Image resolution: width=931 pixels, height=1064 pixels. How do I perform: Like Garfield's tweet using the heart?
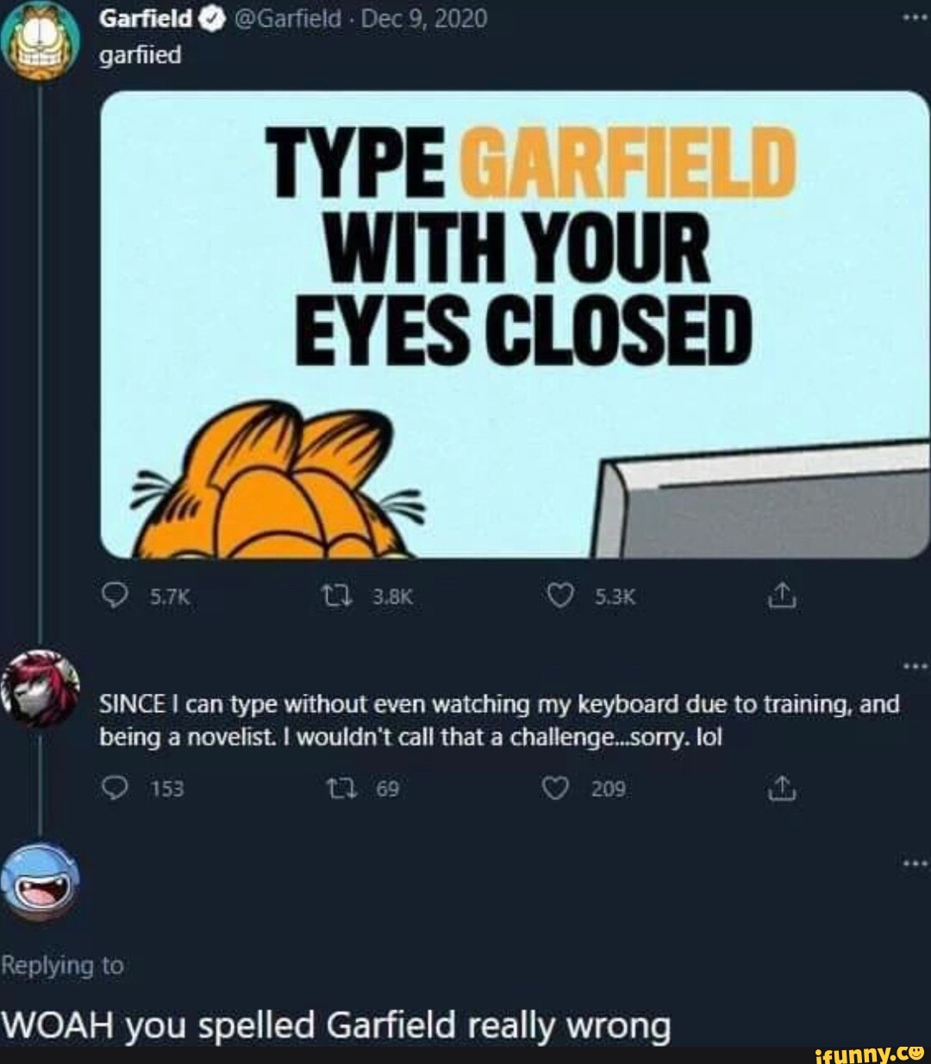(x=560, y=593)
